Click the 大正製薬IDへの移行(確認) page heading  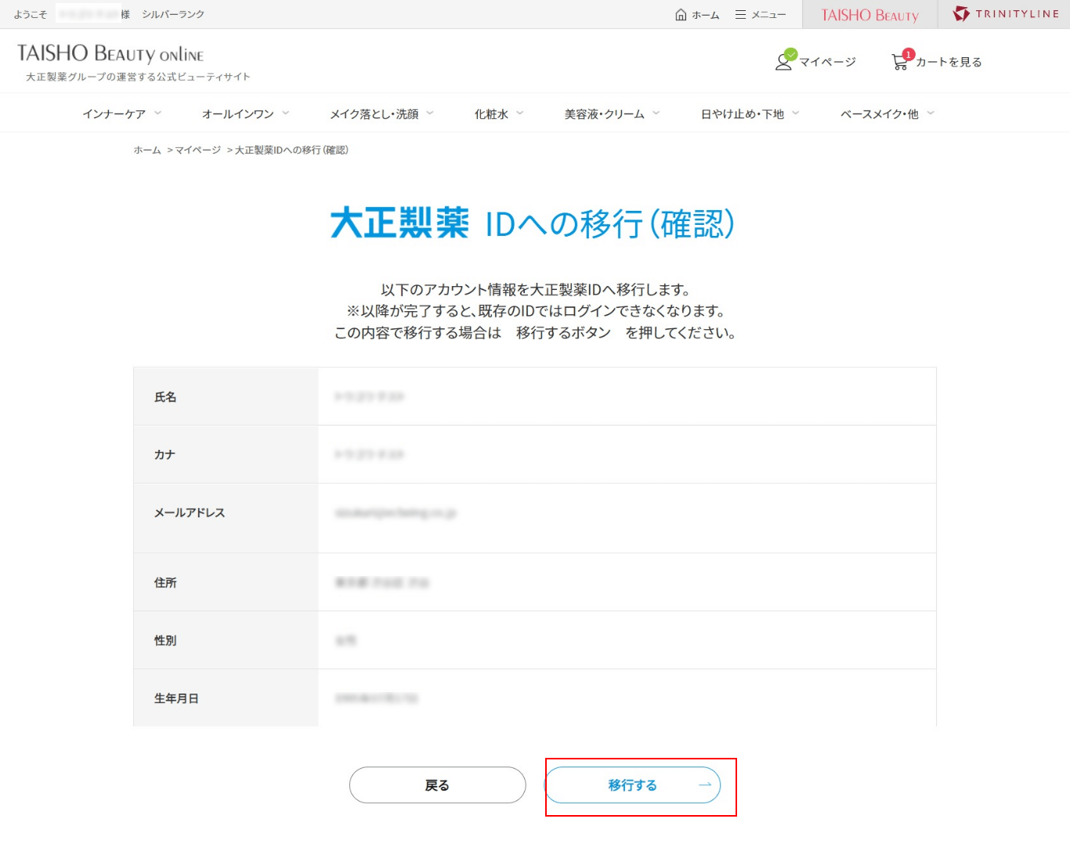533,223
